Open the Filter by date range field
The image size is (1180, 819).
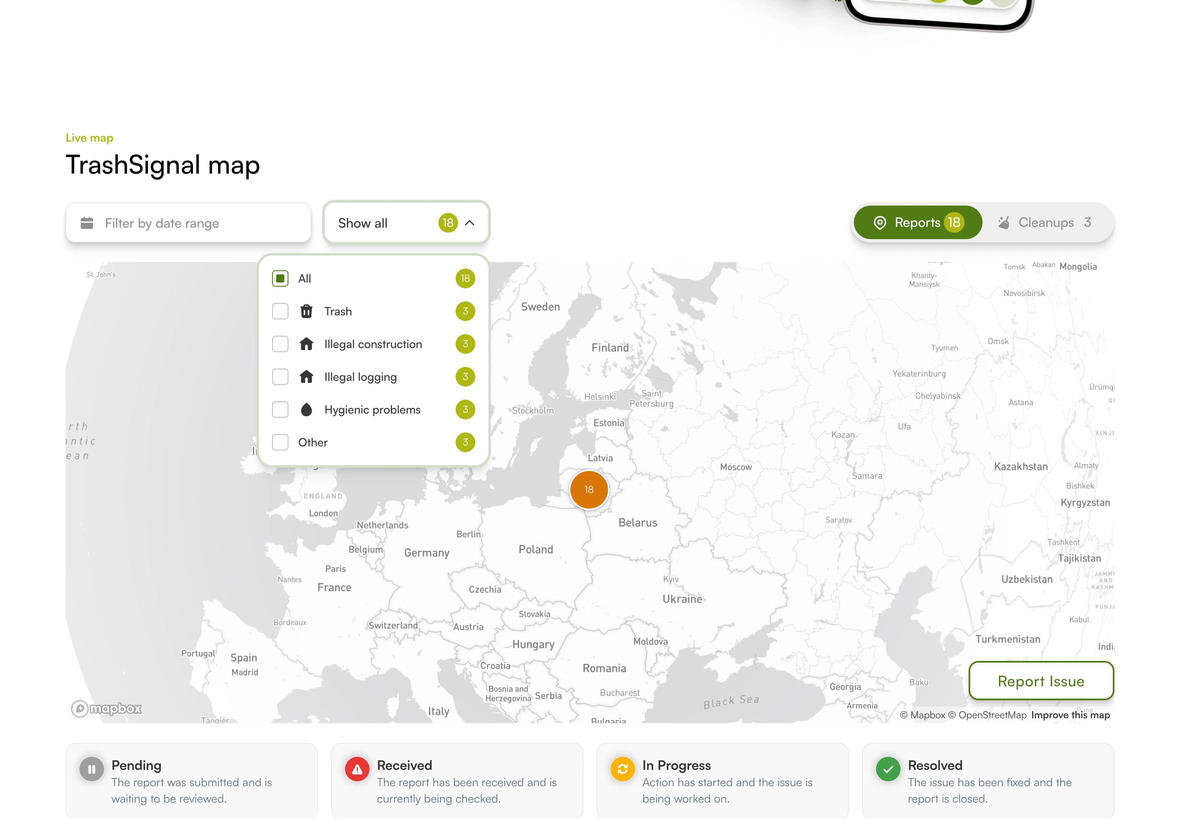pos(188,223)
